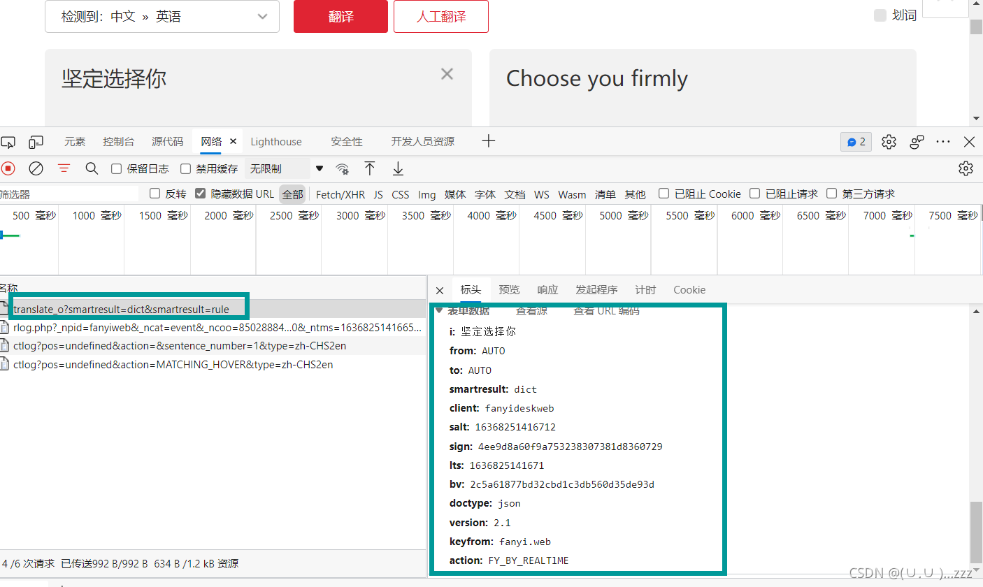Viewport: 983px width, 587px height.
Task: Close request details pane X icon
Action: click(x=440, y=290)
